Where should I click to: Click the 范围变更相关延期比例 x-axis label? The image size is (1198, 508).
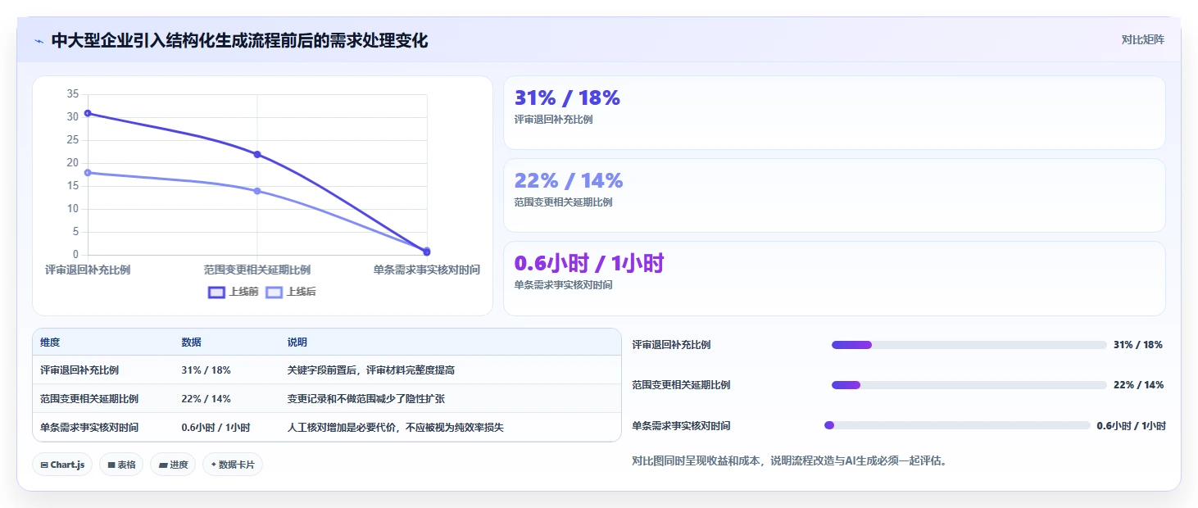257,270
